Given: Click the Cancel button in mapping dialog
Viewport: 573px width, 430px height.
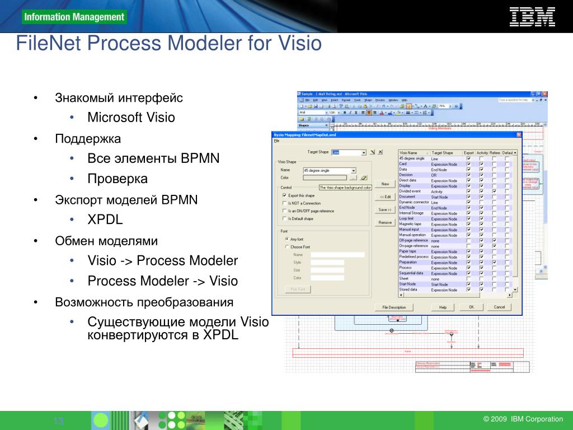Looking at the screenshot, I should (499, 307).
